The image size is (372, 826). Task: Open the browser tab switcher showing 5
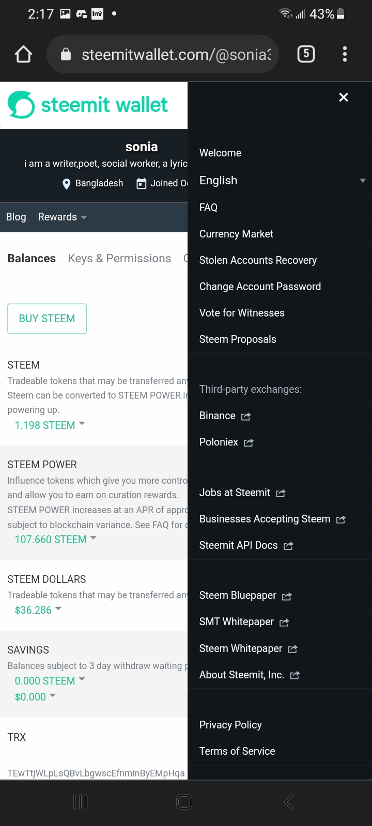click(x=306, y=54)
